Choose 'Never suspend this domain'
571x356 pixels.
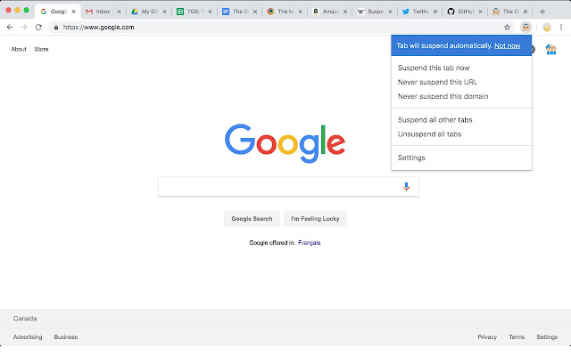tap(443, 96)
